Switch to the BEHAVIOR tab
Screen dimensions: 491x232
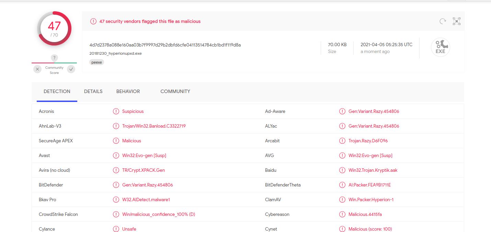click(128, 91)
